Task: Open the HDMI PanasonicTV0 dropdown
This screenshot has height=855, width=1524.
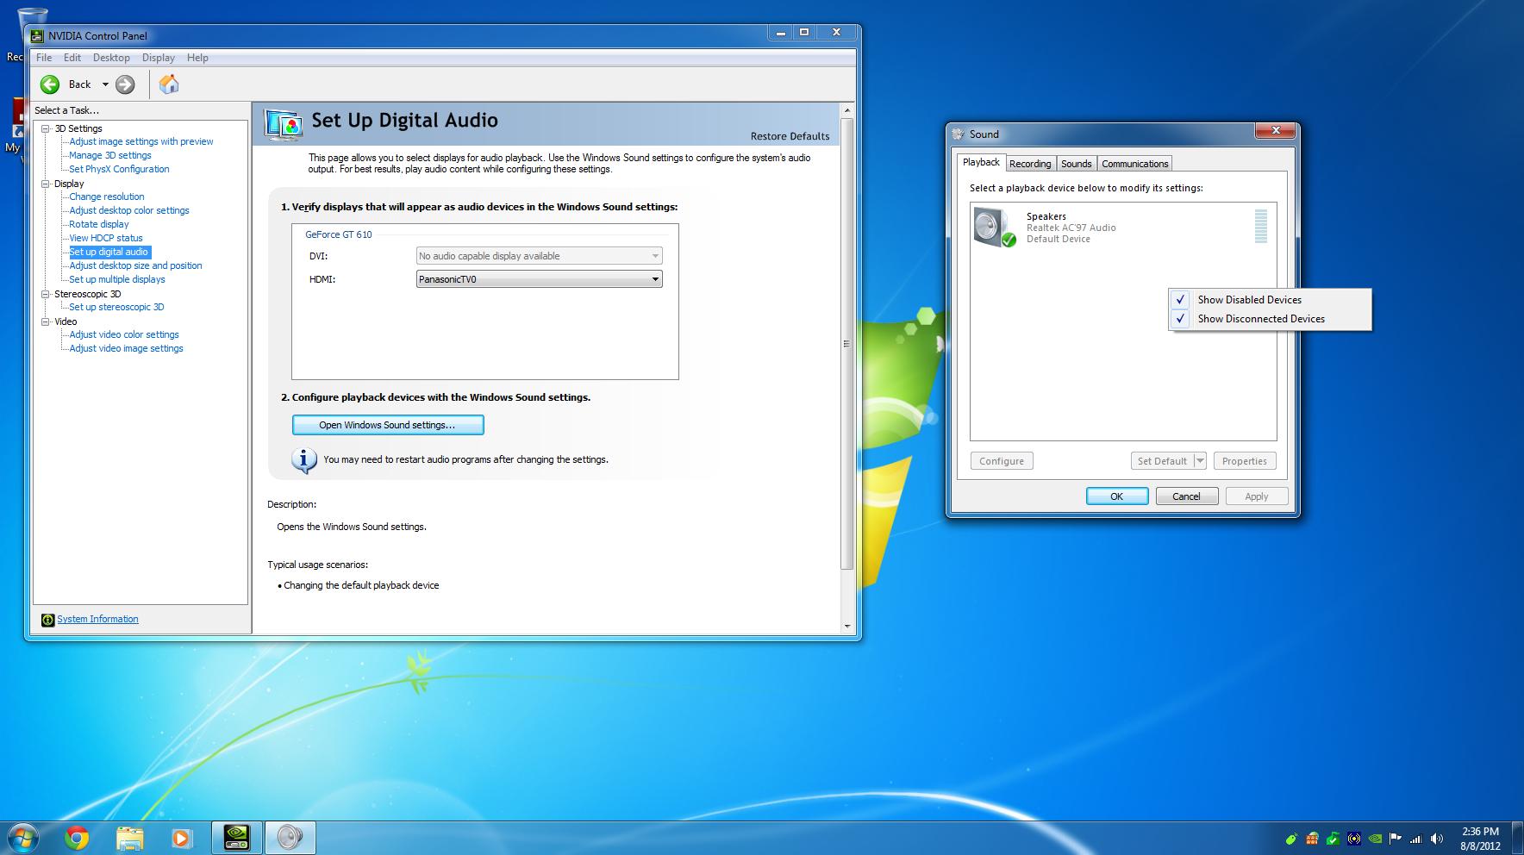Action: pos(539,279)
